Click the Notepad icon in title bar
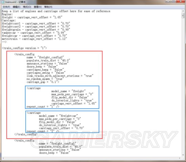Screen dimensions: 186x162 coord(3,2)
